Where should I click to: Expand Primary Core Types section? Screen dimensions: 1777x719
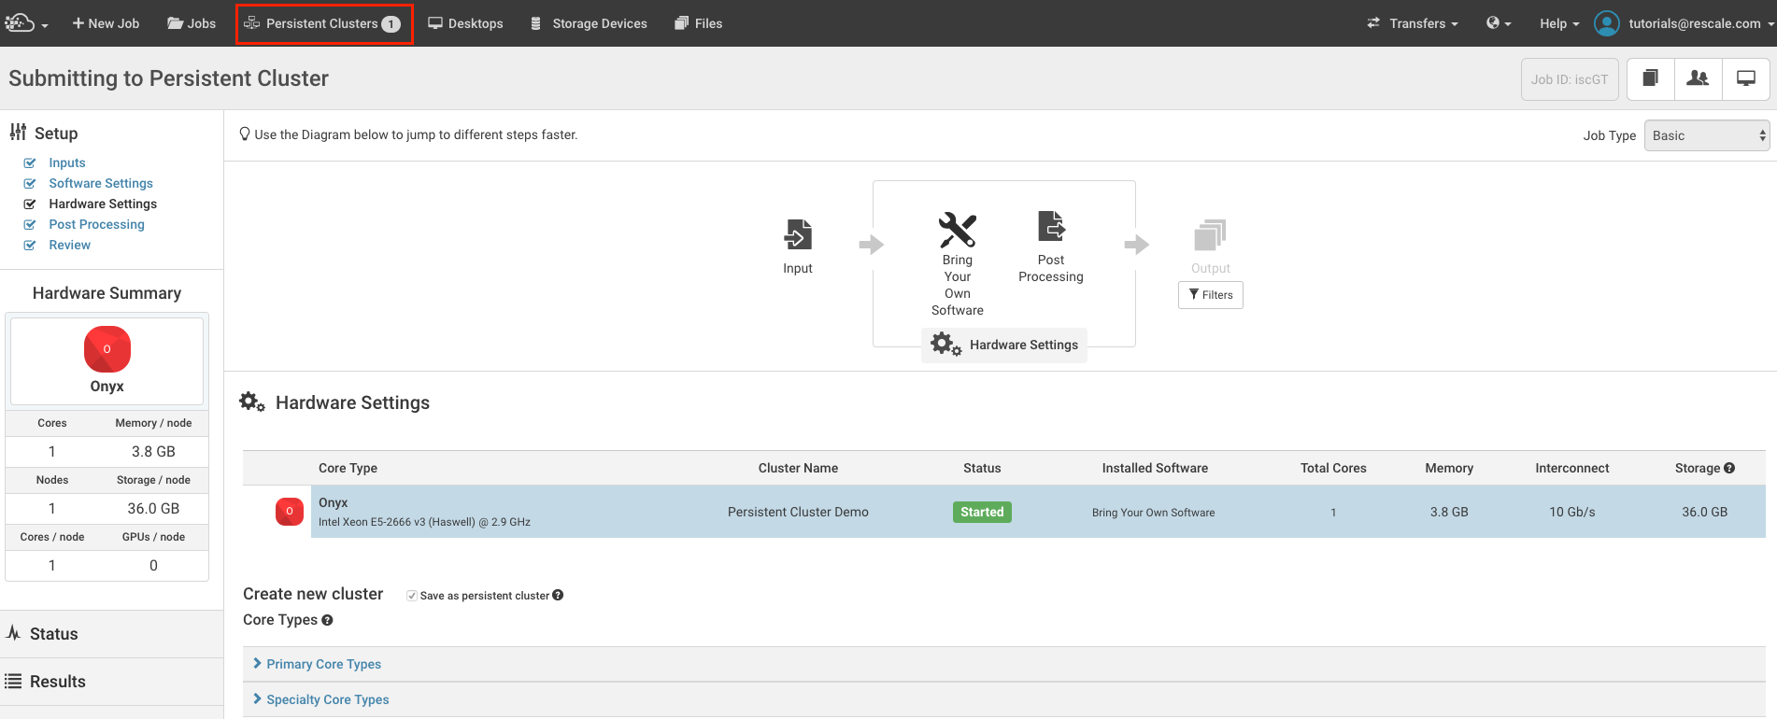(323, 664)
